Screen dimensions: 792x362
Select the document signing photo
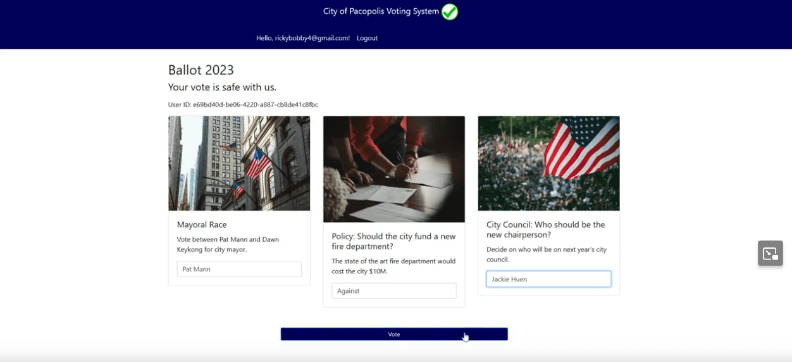393,169
